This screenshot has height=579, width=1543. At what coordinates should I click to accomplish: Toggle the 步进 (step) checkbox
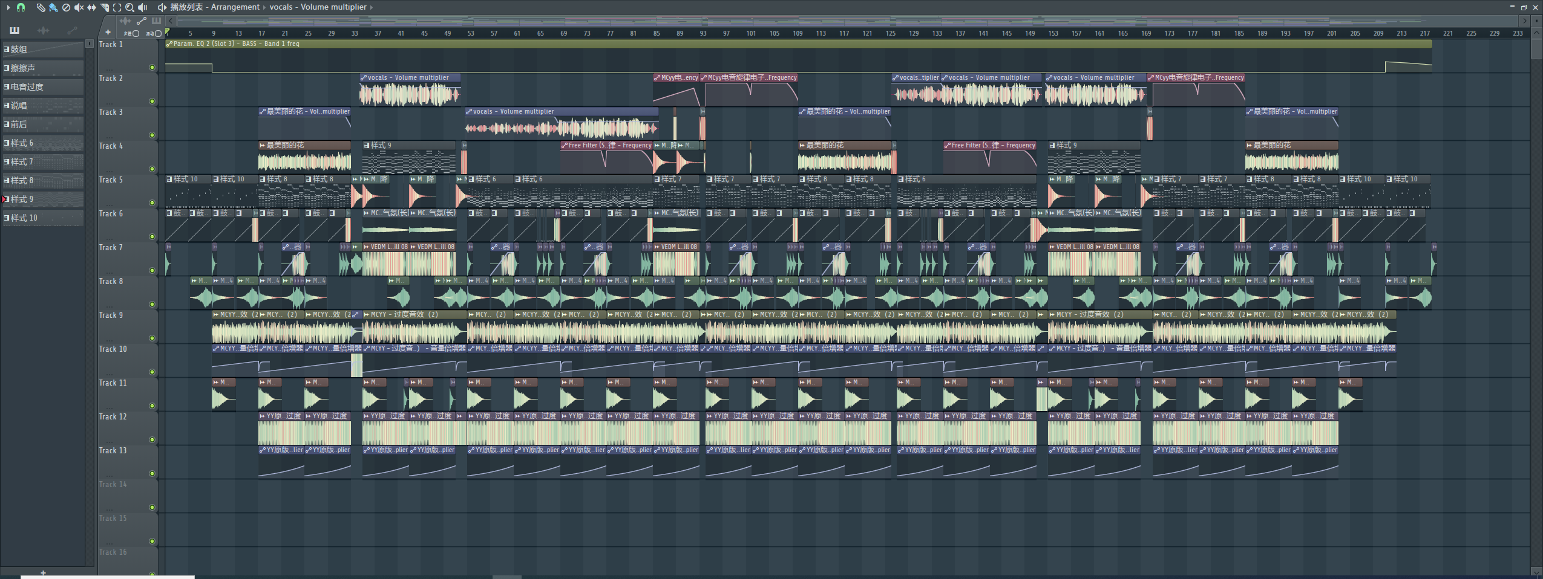pos(136,34)
